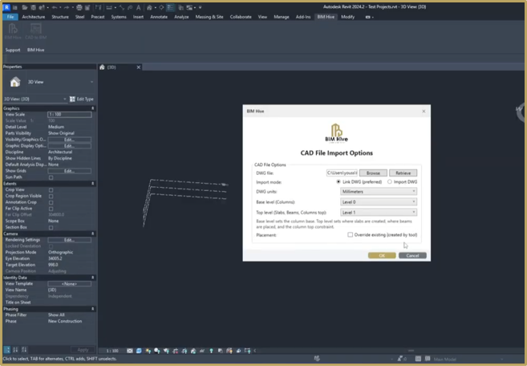Click the Detail Level icon in view control bar
Viewport: 527px width, 366px height.
coord(130,351)
